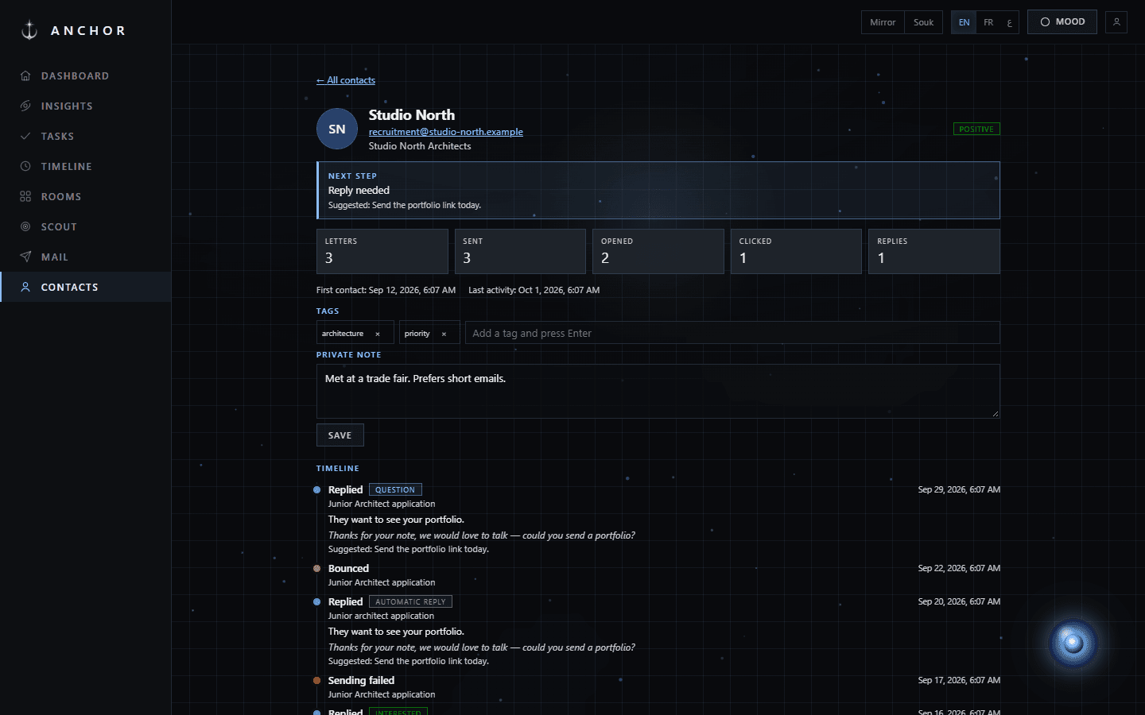Click the Replies stat card
The image size is (1145, 715).
(x=934, y=251)
